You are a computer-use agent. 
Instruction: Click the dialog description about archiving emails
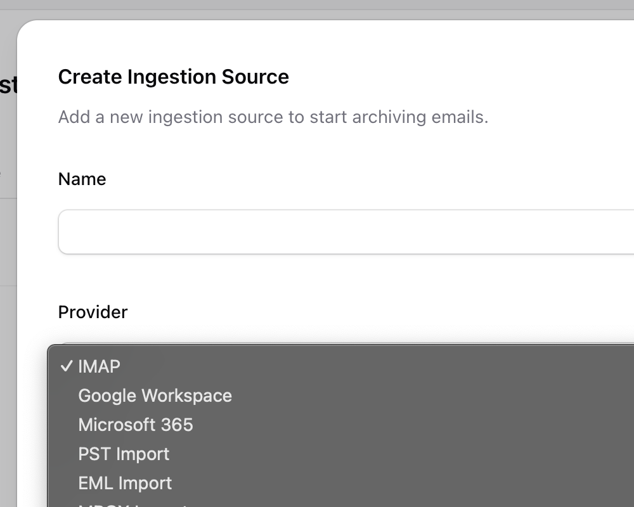(x=273, y=117)
